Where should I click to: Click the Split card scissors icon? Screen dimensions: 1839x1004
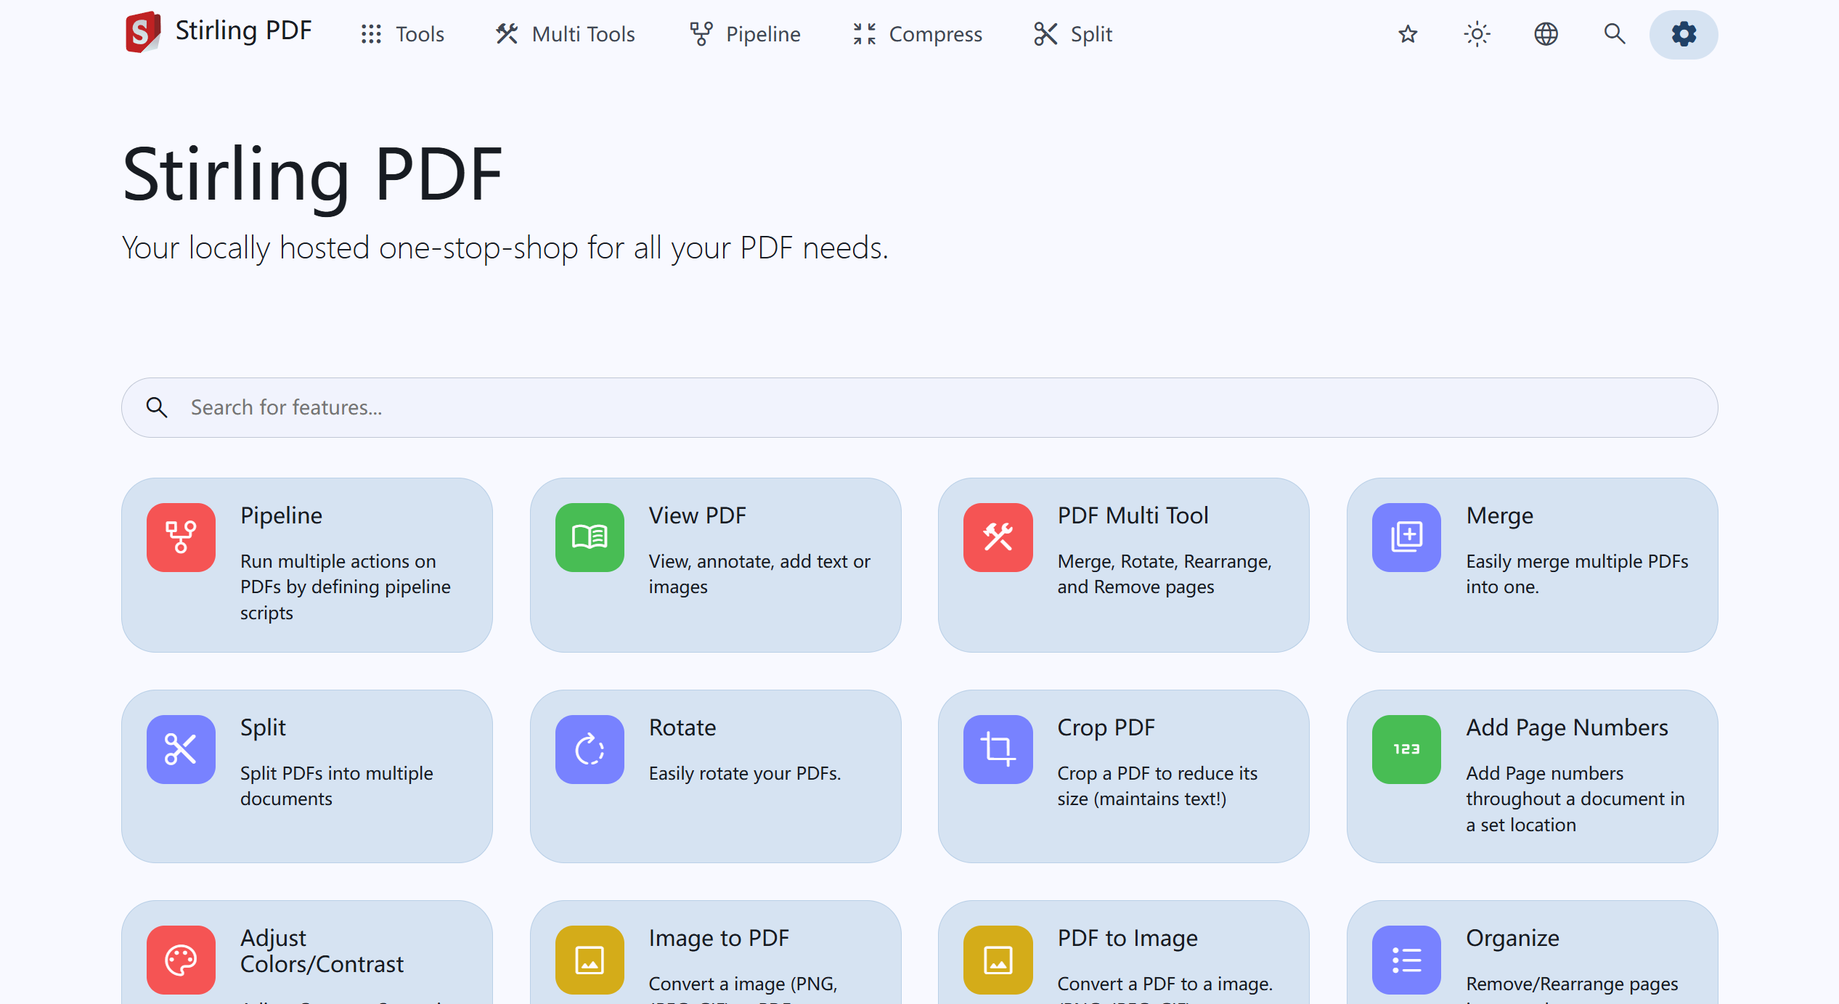(x=181, y=749)
